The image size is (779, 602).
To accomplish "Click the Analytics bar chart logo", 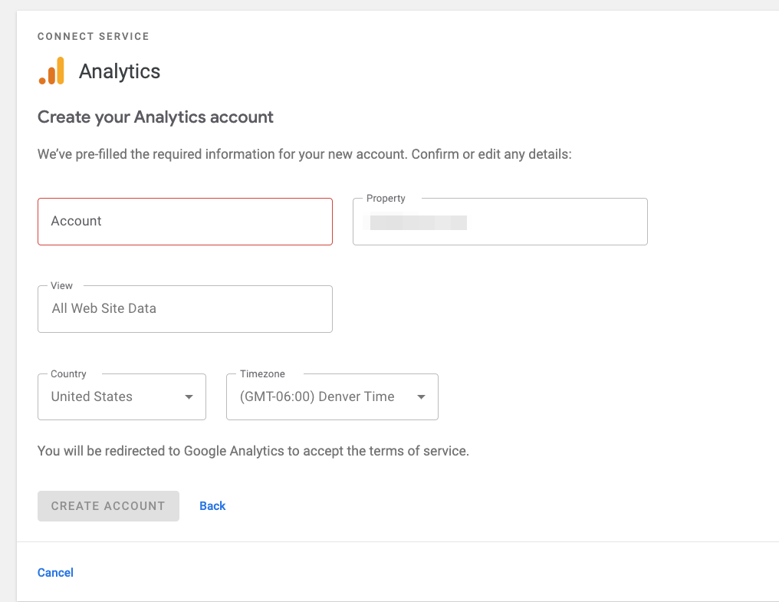I will tap(51, 71).
